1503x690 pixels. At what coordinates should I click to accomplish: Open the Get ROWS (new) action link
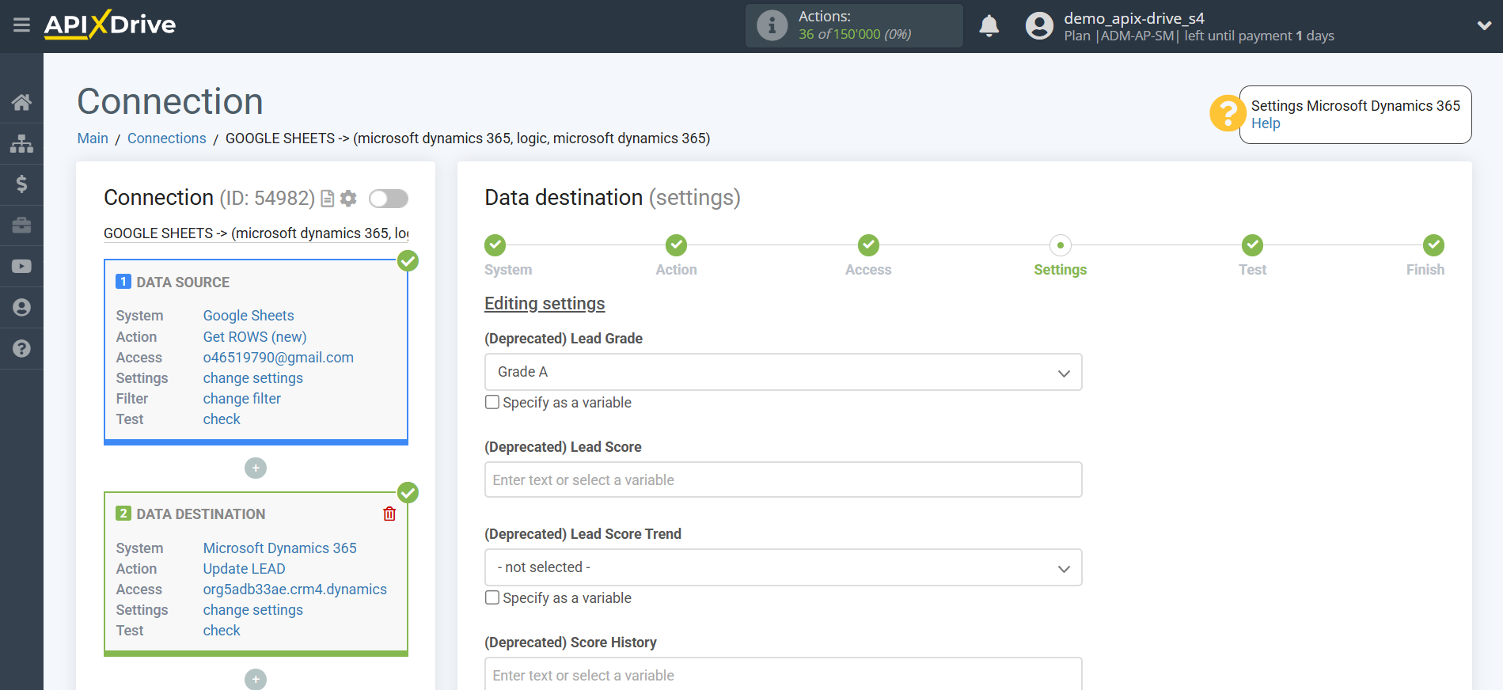[255, 337]
